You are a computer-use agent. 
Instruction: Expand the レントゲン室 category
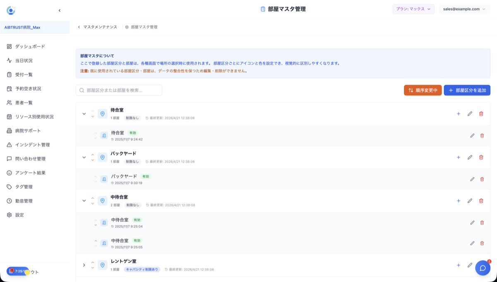click(x=84, y=265)
